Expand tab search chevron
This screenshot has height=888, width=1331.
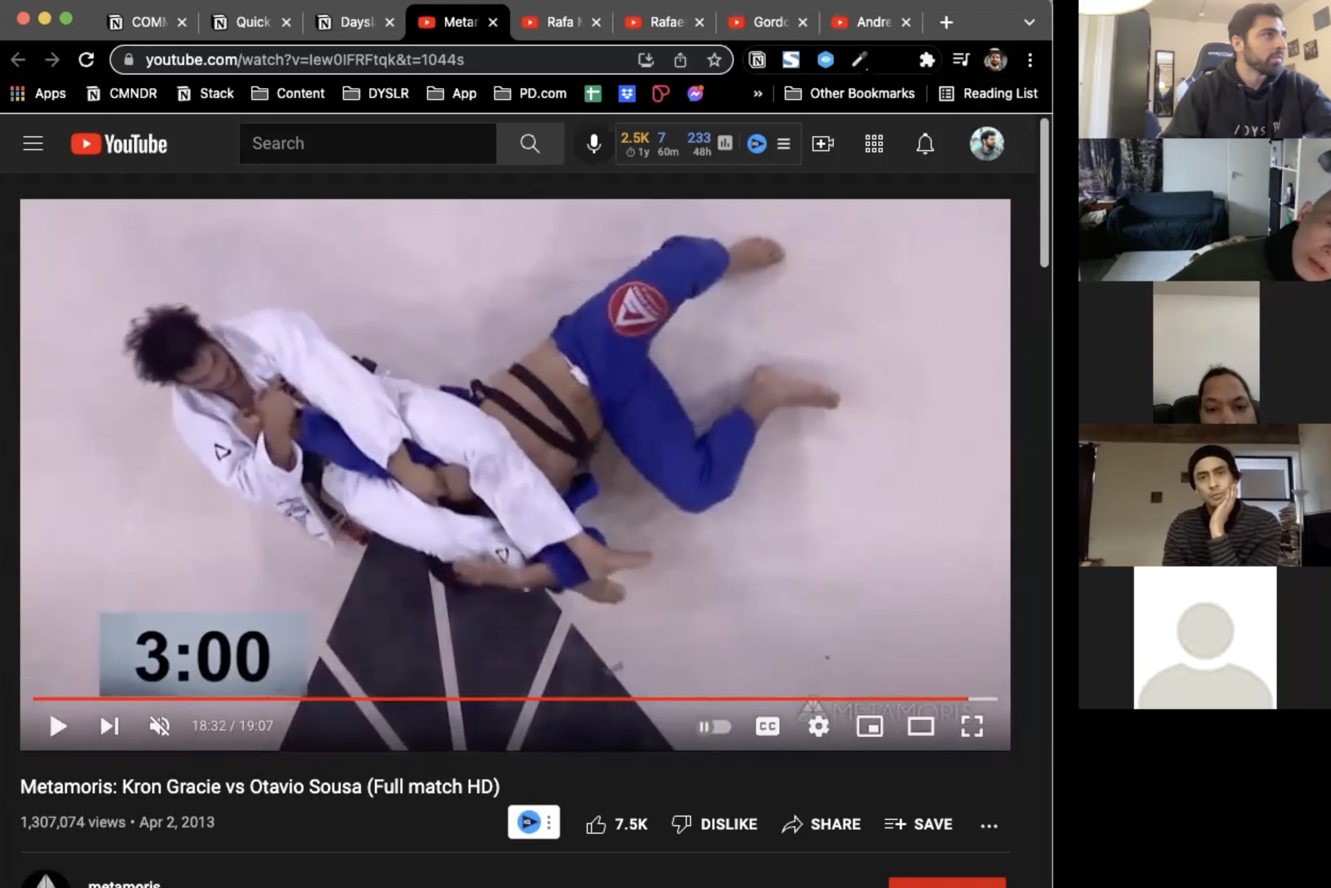(1029, 23)
